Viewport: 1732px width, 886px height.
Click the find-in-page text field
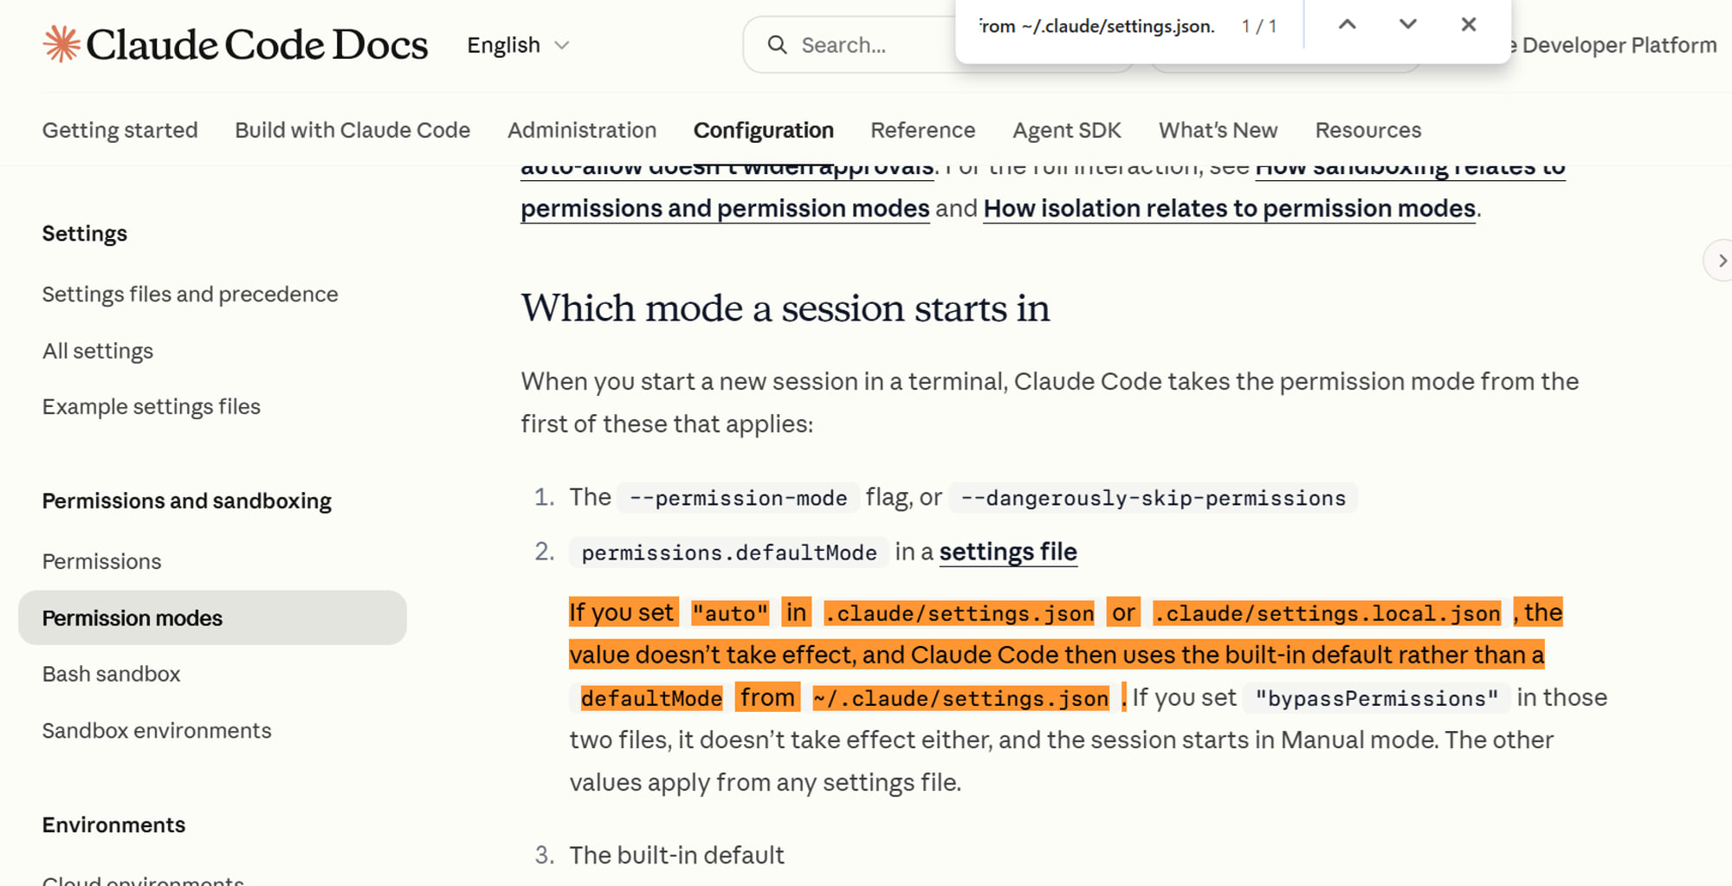[1095, 26]
